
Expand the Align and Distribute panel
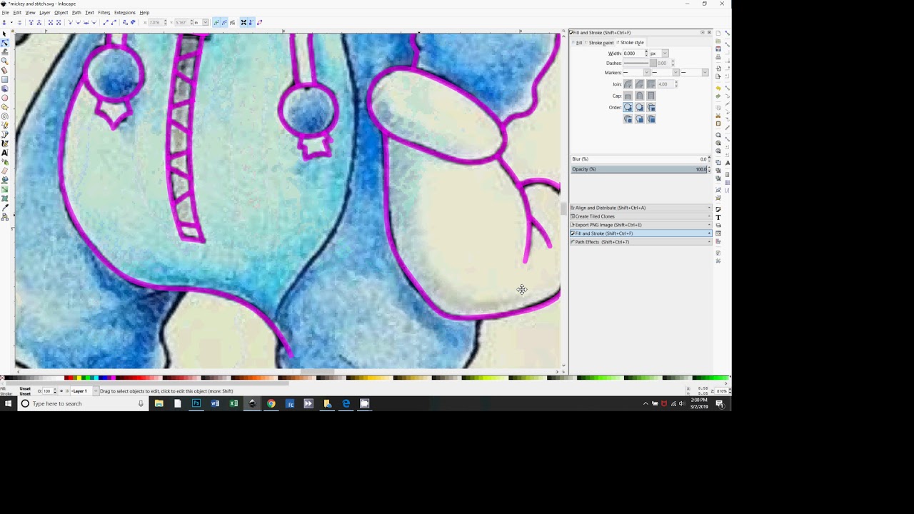[x=641, y=208]
